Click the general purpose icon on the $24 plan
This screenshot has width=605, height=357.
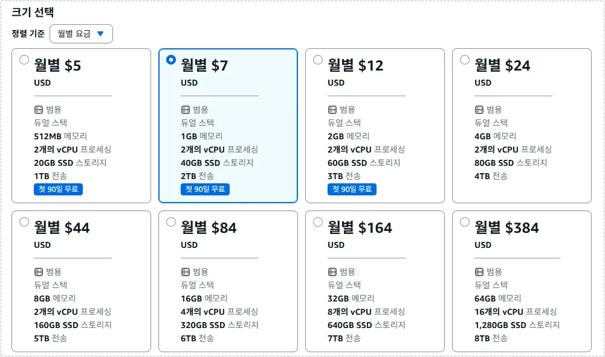477,109
